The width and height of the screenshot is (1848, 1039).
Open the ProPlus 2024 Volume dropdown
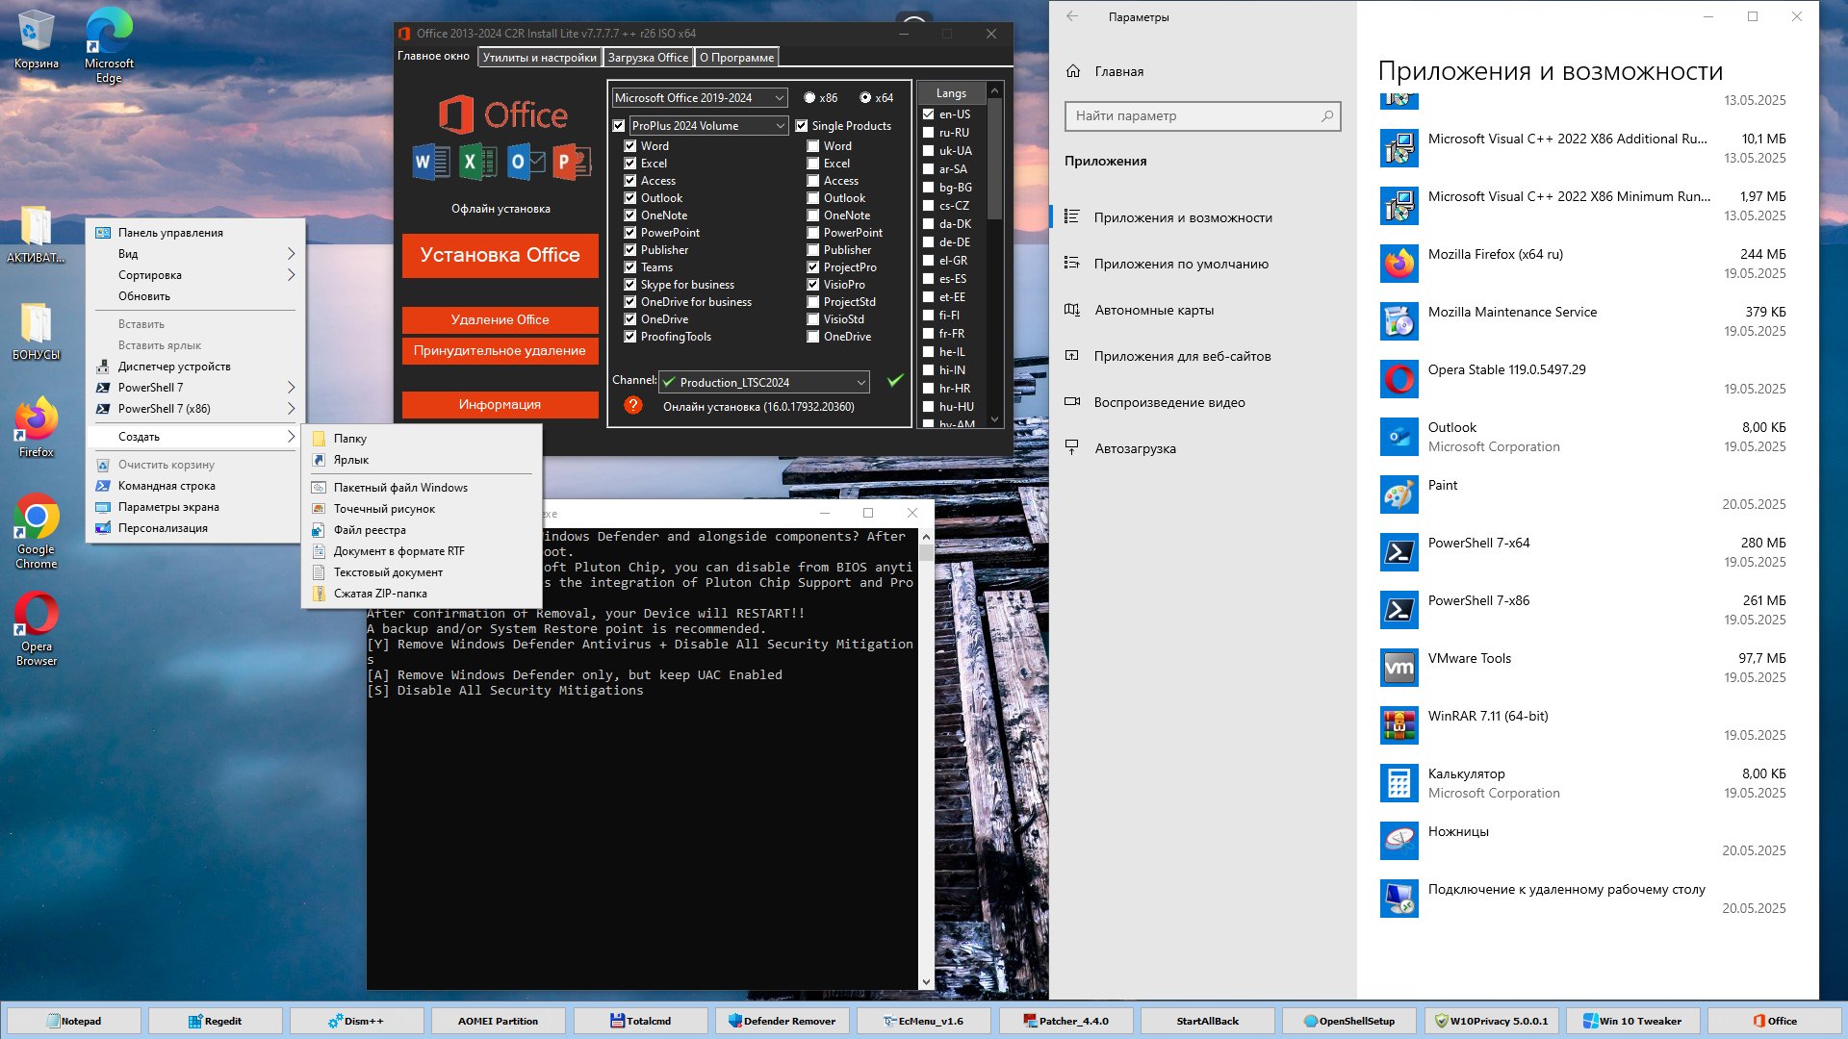click(x=708, y=126)
